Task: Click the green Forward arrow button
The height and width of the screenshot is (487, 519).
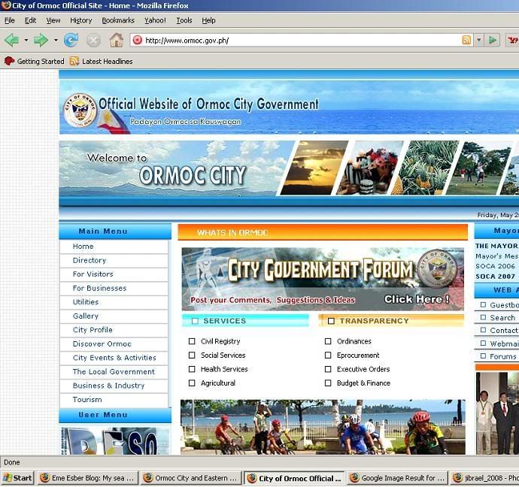Action: pos(41,40)
